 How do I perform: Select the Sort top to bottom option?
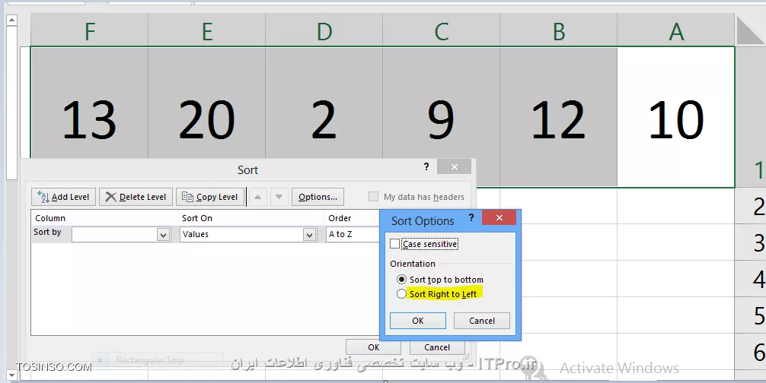tap(401, 279)
